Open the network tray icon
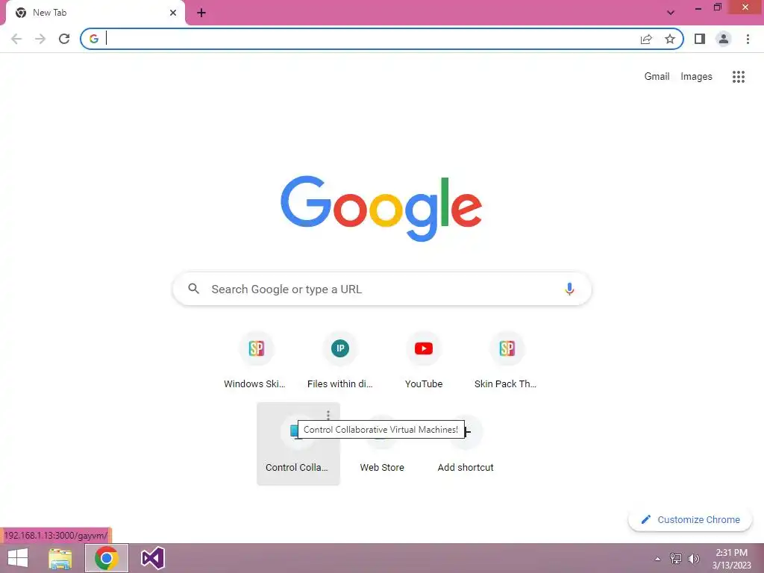764x573 pixels. point(676,559)
